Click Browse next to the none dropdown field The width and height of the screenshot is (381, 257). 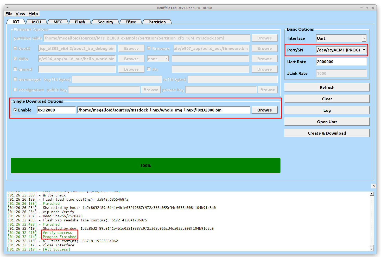264,59
